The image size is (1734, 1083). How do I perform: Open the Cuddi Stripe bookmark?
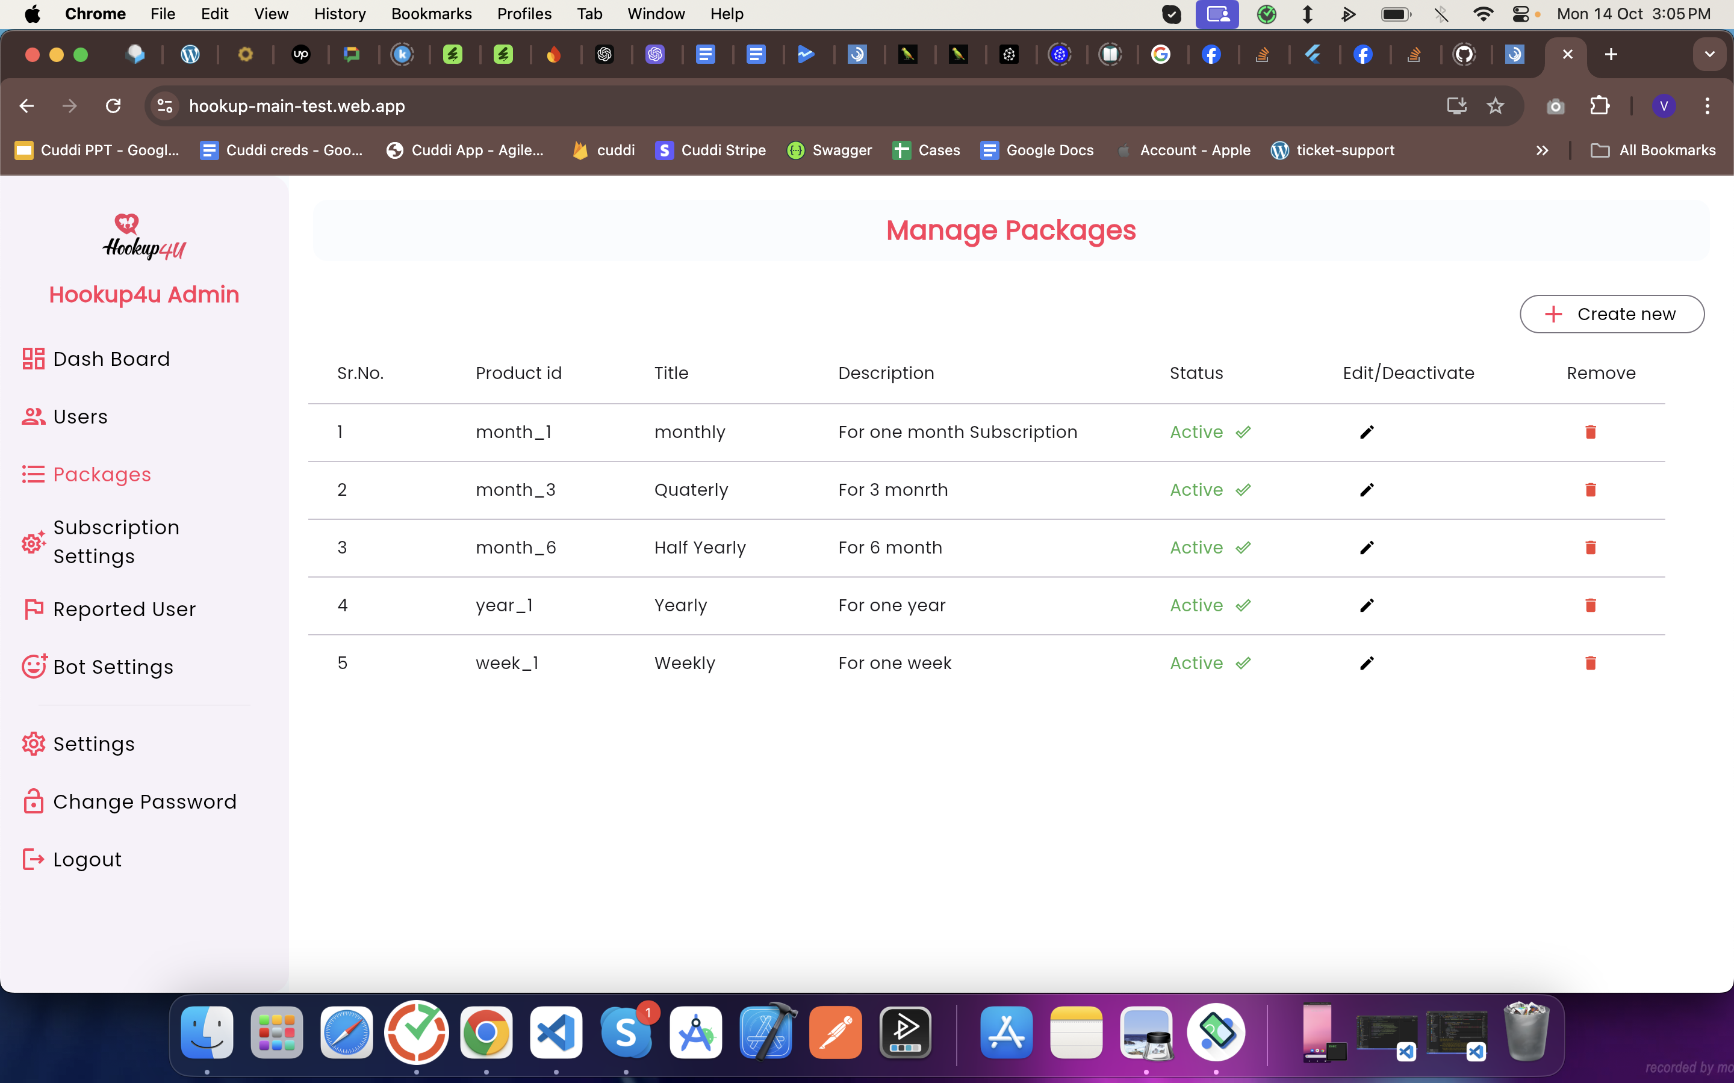coord(710,150)
